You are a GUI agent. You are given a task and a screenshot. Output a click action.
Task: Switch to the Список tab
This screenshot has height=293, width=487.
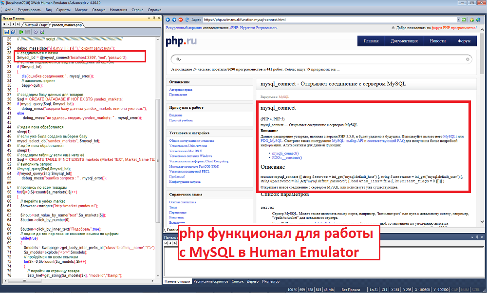[x=238, y=281]
